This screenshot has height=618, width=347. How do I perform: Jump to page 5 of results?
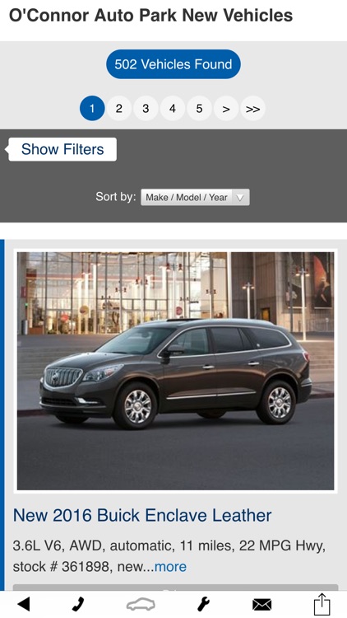[199, 109]
